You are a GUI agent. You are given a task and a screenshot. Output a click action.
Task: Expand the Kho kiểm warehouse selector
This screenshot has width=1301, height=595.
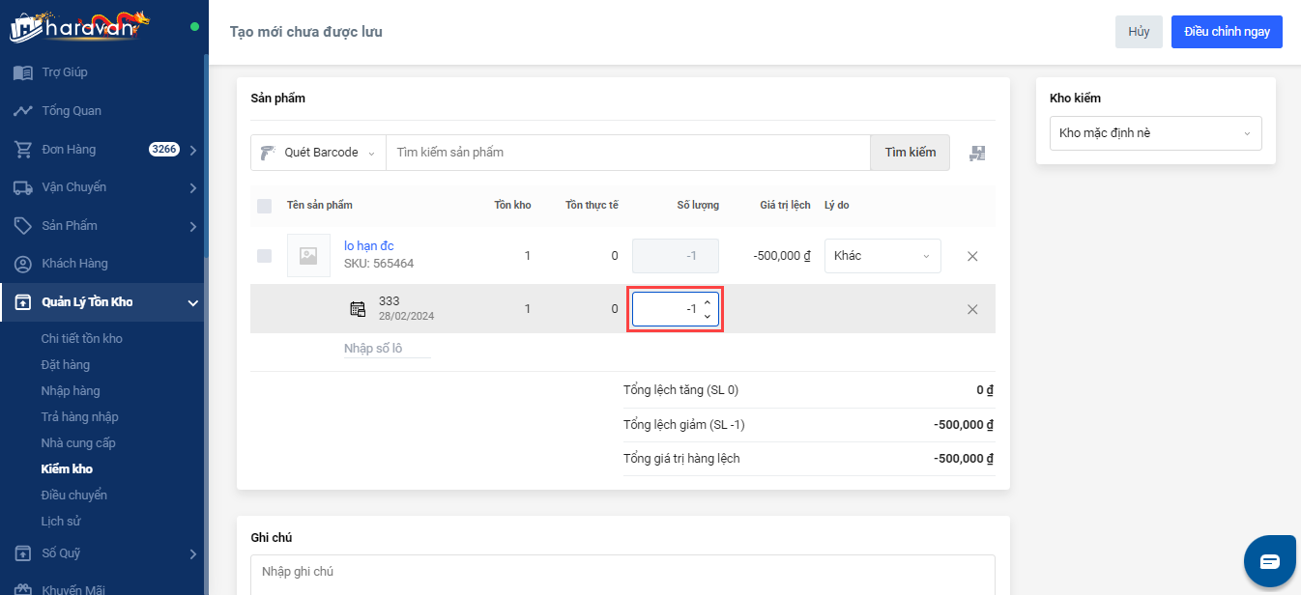click(1155, 133)
